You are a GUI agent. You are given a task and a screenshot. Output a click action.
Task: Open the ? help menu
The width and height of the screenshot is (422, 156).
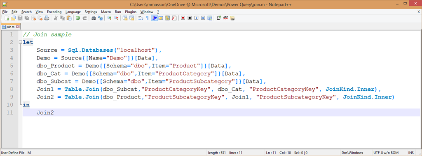[x=158, y=12]
